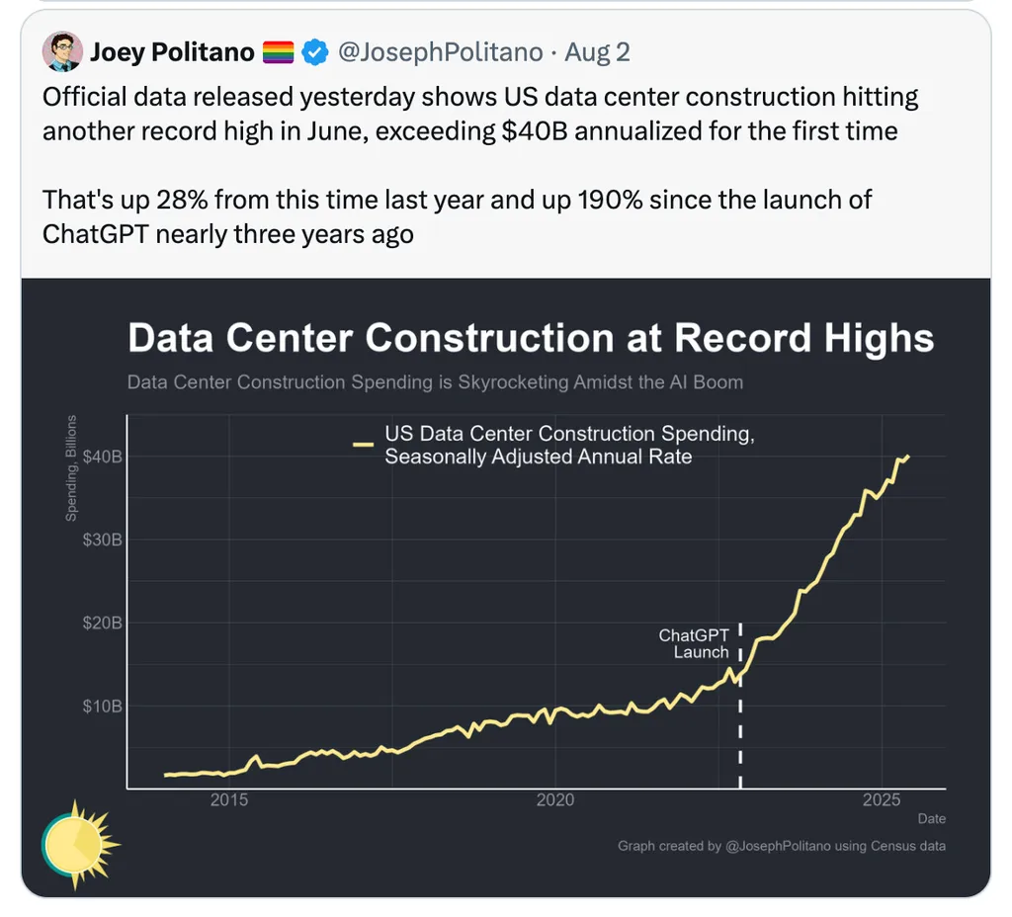
Task: Click Joey Politano's profile avatar
Action: click(x=62, y=51)
